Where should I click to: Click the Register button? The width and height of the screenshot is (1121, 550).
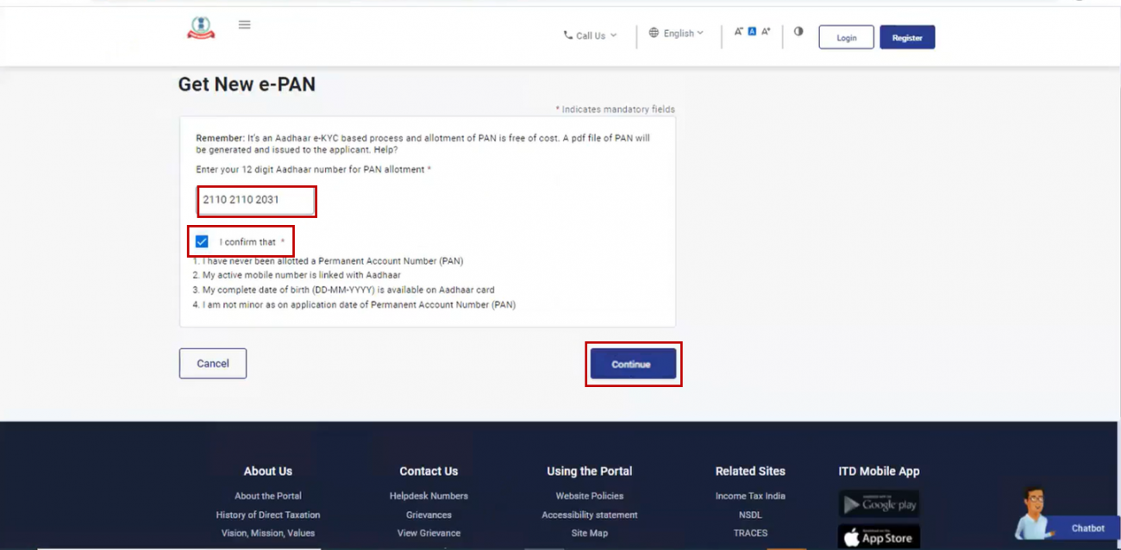click(x=906, y=37)
